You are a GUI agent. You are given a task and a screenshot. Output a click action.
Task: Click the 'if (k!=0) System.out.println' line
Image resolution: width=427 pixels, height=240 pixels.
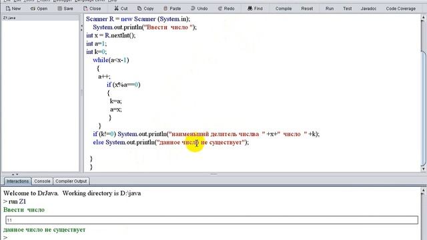pyautogui.click(x=206, y=134)
